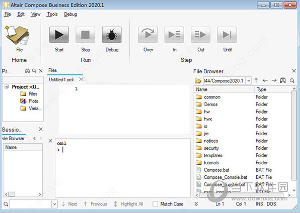Stop script execution
The image size is (300, 213).
pos(86,35)
